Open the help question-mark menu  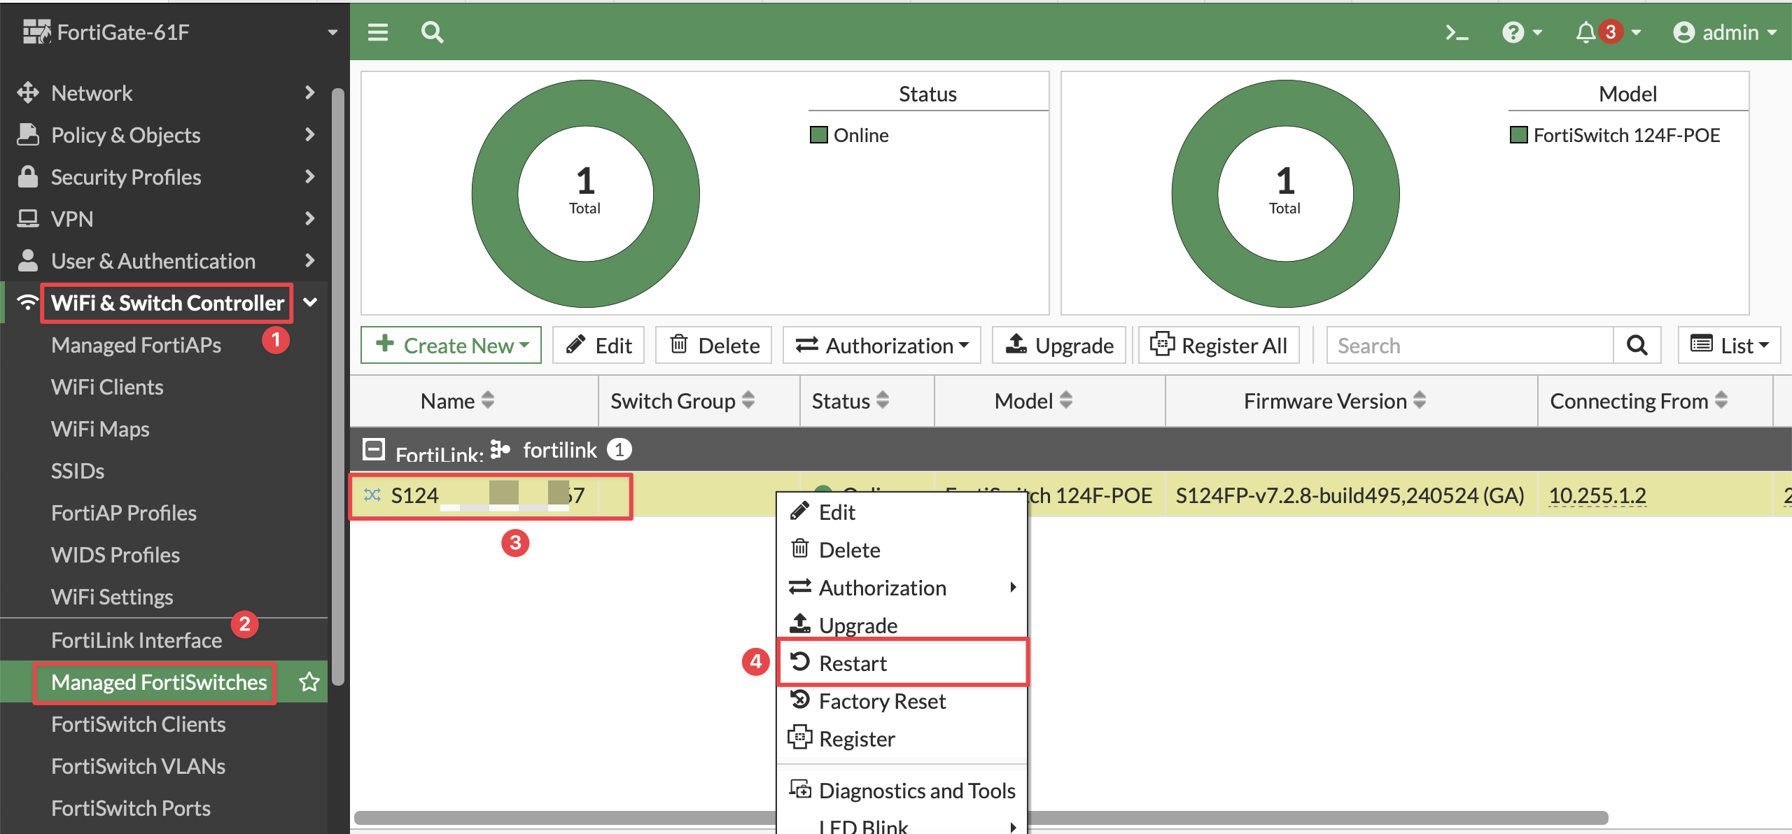coord(1522,32)
